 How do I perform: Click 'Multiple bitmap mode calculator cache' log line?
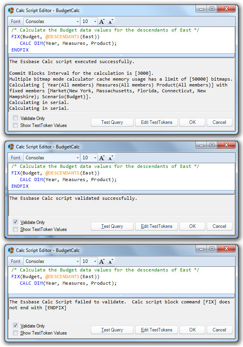[121, 79]
